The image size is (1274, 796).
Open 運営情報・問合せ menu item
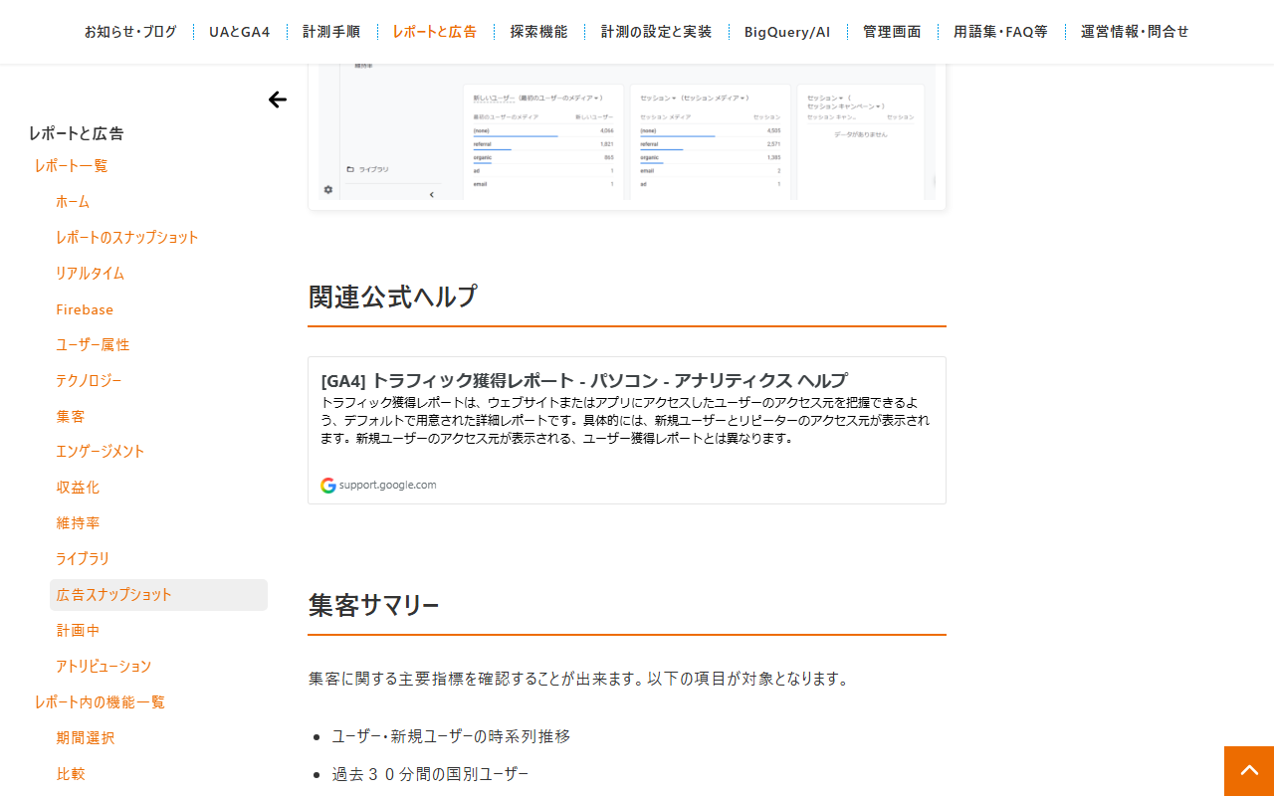click(1135, 32)
